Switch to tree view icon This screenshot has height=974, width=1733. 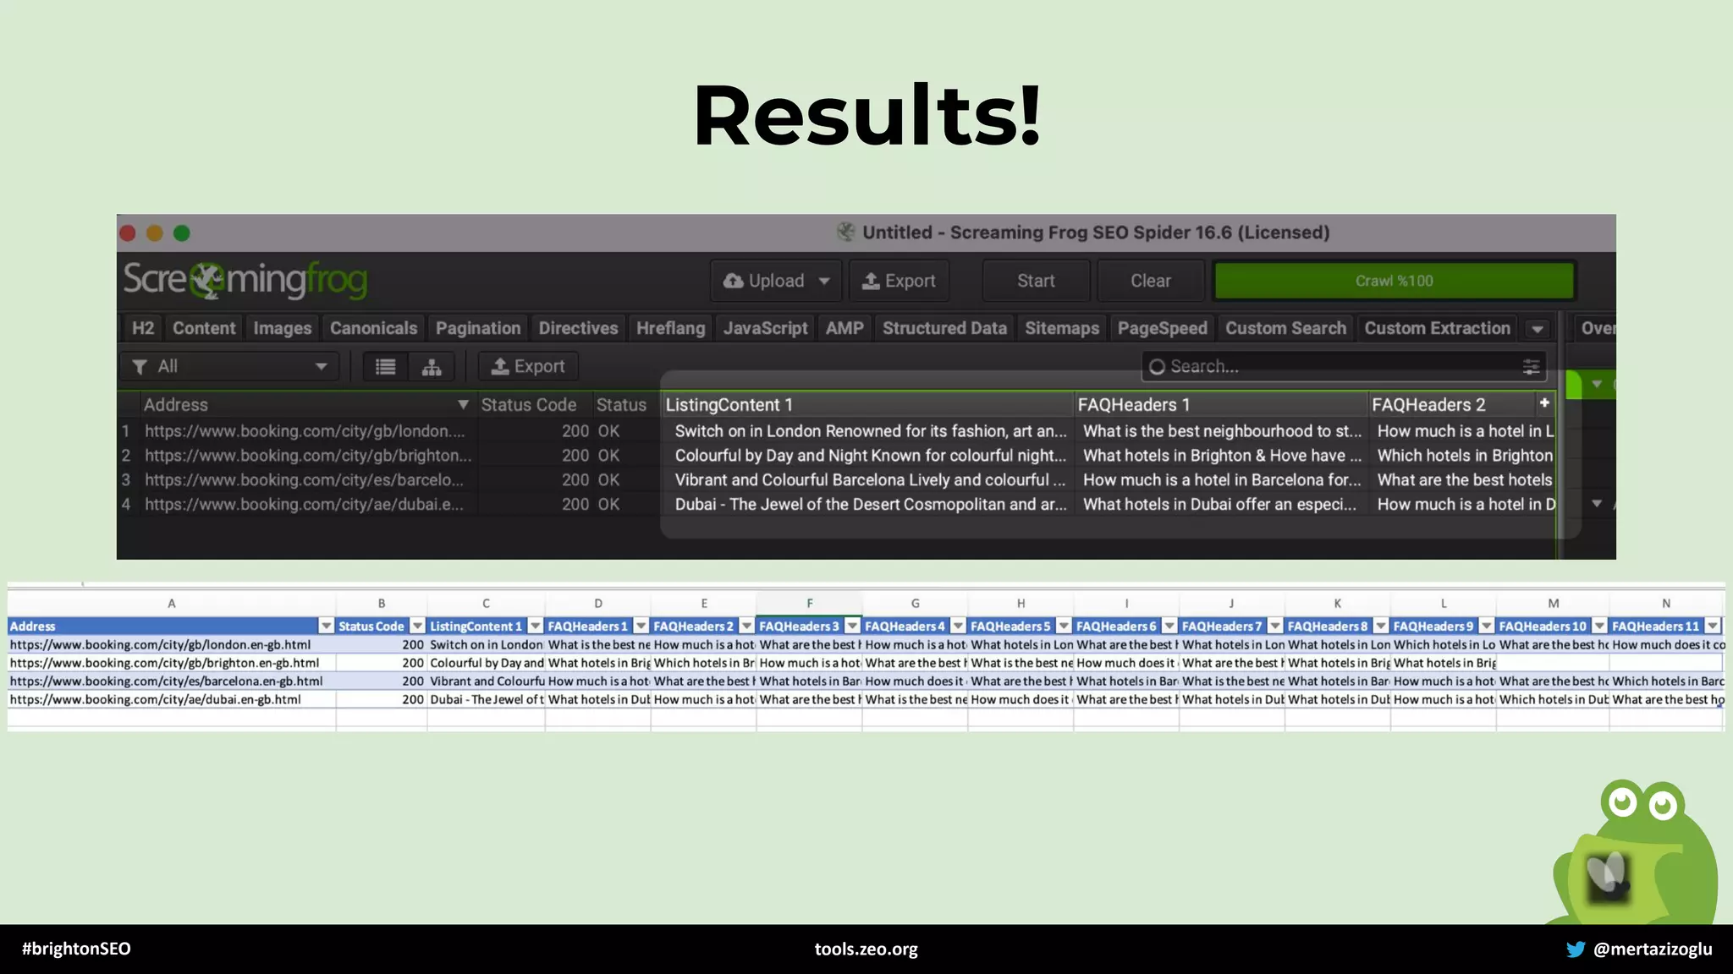(432, 366)
